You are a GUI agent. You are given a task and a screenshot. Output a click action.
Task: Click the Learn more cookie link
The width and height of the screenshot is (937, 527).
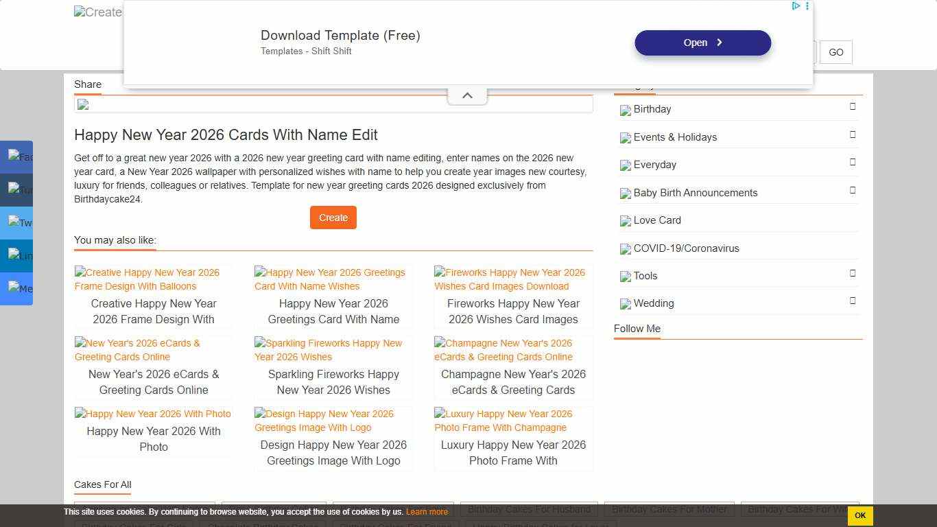click(427, 512)
